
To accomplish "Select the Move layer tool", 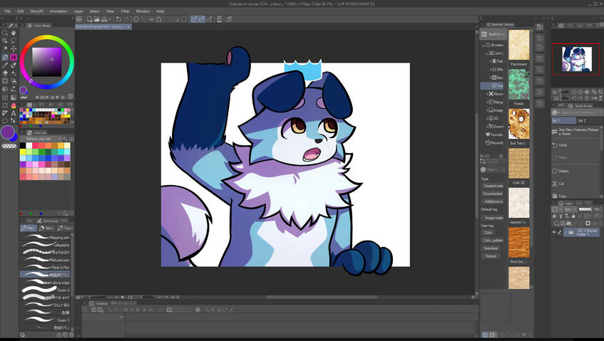I will 14,49.
